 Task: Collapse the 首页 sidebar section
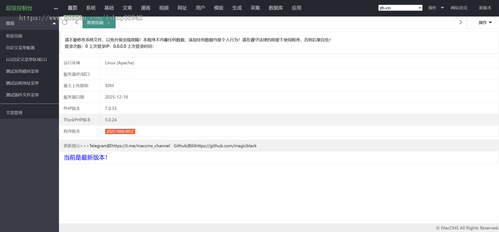[x=54, y=24]
